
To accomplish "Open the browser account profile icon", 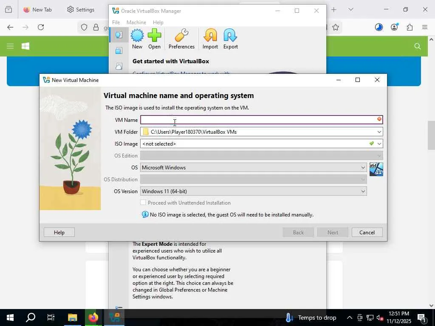I will coord(394,27).
